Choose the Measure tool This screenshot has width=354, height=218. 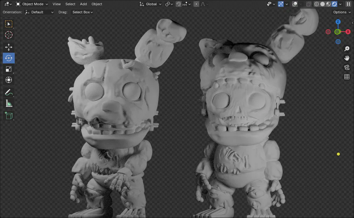9,104
